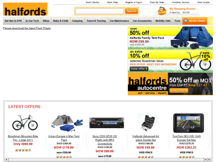Open the Store Locator link
216x162 pixels.
(x=203, y=2)
